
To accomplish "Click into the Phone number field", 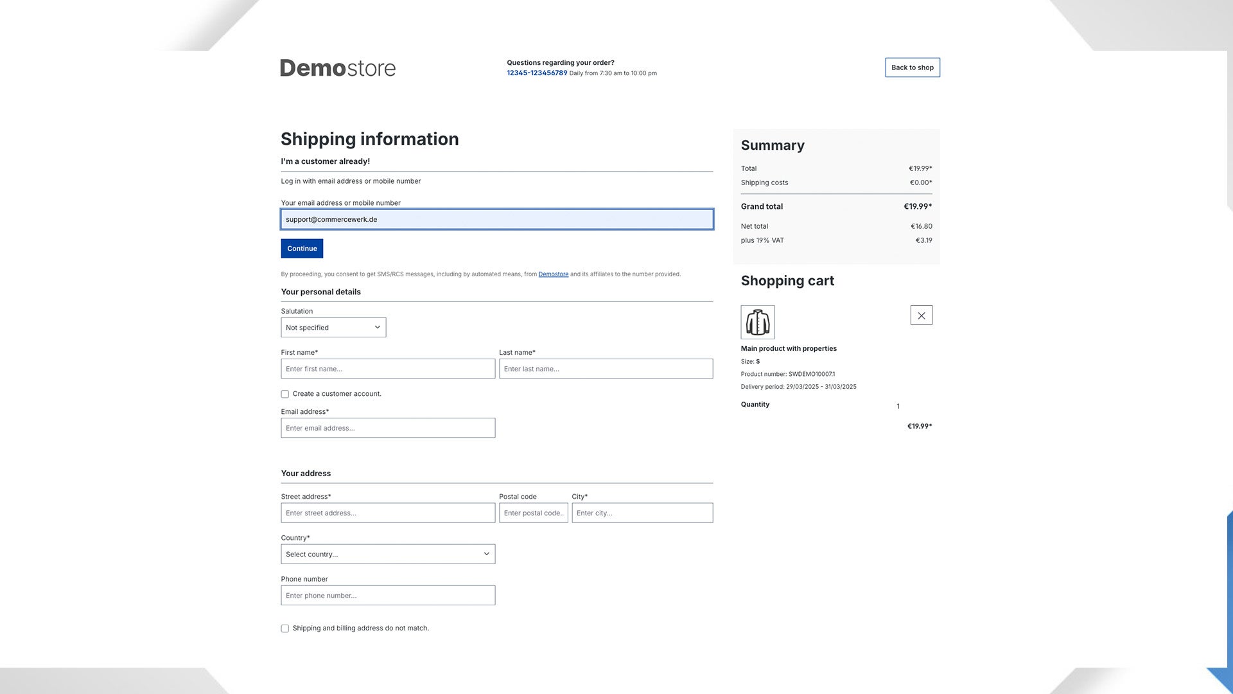I will (x=388, y=595).
